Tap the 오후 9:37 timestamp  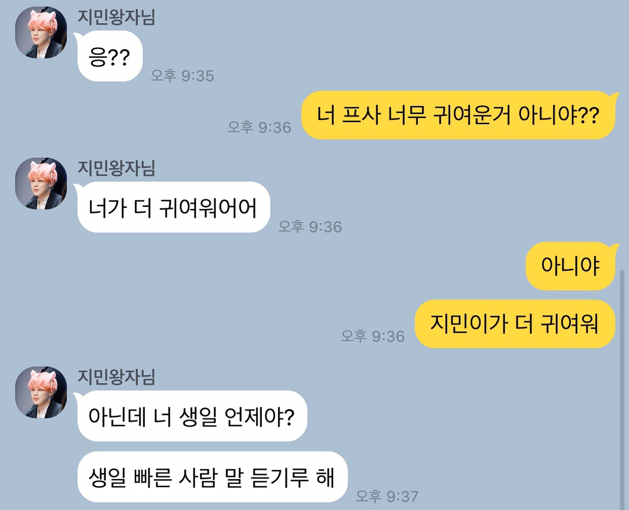pos(387,496)
